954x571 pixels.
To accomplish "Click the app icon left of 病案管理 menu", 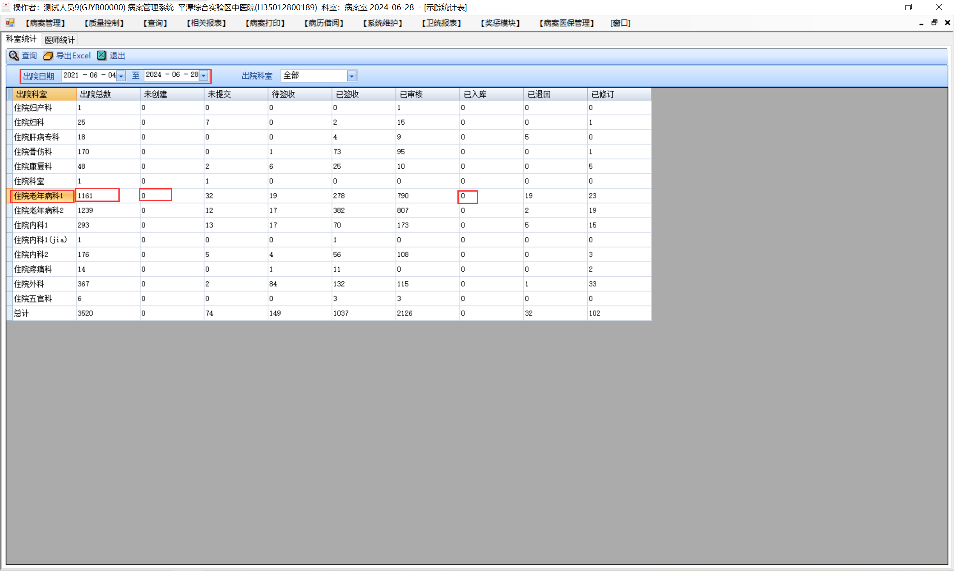I will 10,23.
